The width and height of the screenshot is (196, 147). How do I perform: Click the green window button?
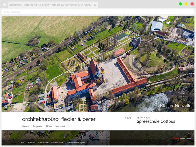coord(180,4)
